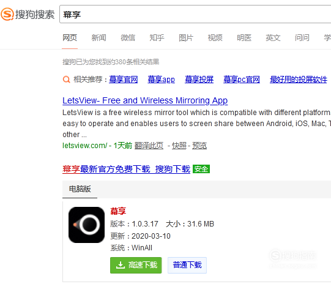Viewport: 331px width, 284px height.
Task: Focus the search box containing 幕享
Action: pyautogui.click(x=195, y=14)
